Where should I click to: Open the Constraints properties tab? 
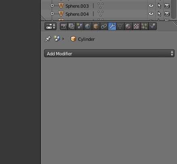tap(104, 26)
